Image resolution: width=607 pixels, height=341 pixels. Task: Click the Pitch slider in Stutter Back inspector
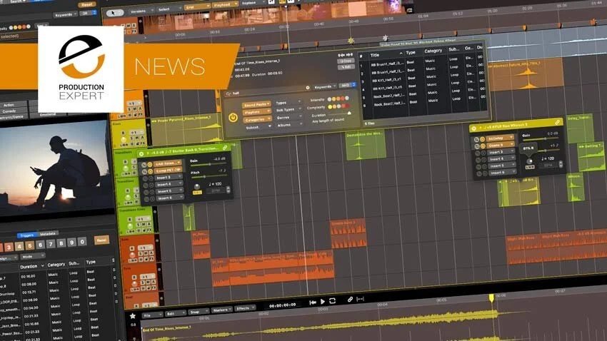click(209, 176)
